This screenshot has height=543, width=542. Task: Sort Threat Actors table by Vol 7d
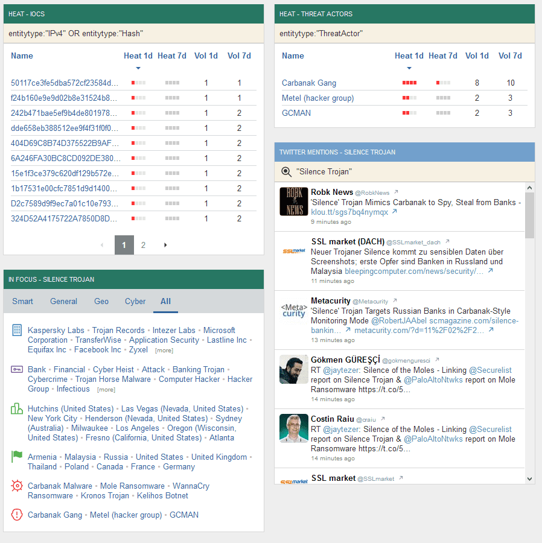click(510, 56)
